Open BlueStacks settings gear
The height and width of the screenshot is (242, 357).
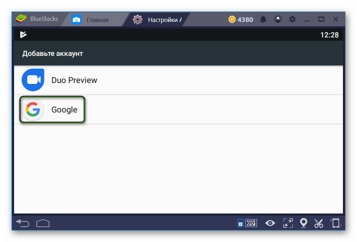pos(292,19)
